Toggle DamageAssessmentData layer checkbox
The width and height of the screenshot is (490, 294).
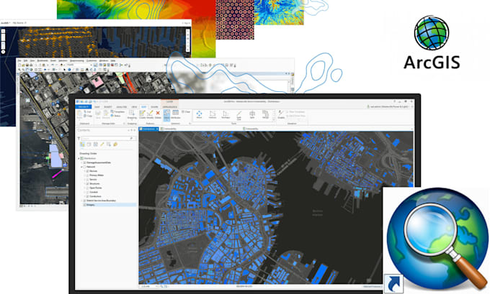point(84,162)
